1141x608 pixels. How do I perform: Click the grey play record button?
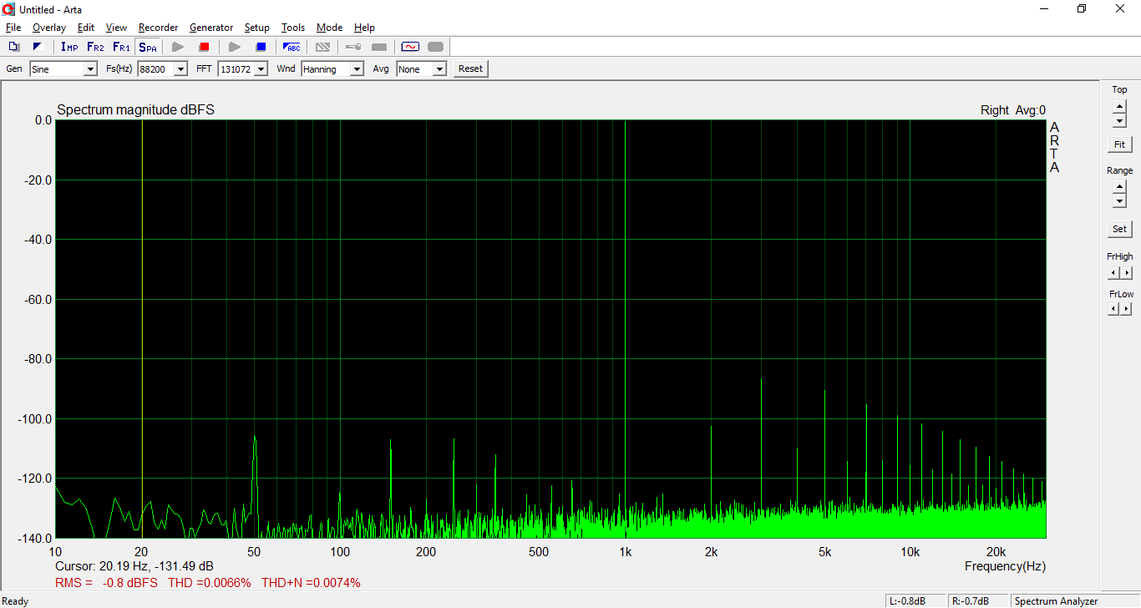(x=178, y=47)
